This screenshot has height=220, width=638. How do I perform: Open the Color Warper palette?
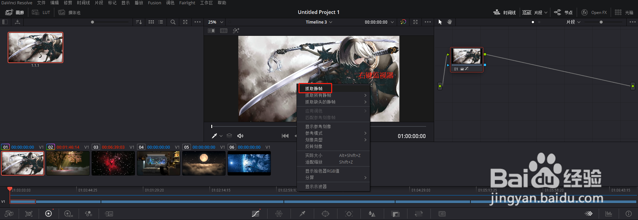279,214
